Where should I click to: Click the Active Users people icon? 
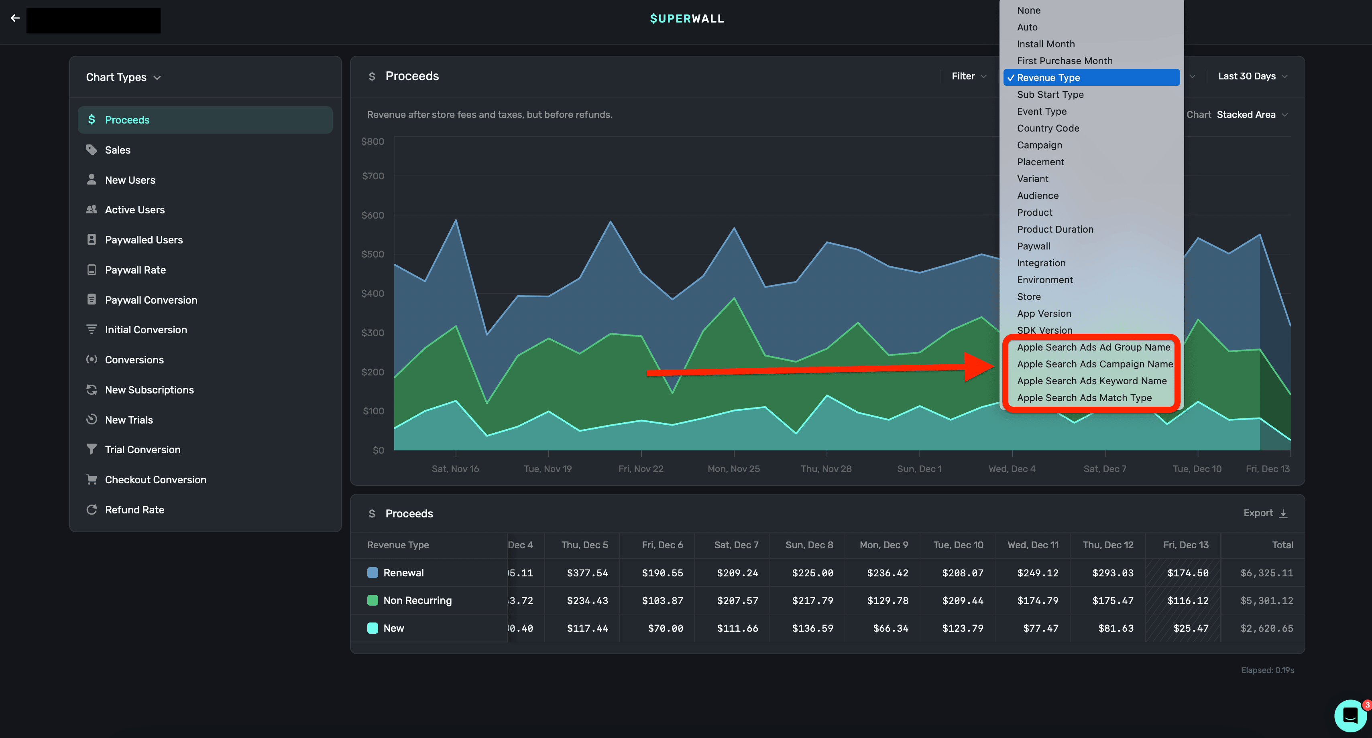(92, 210)
